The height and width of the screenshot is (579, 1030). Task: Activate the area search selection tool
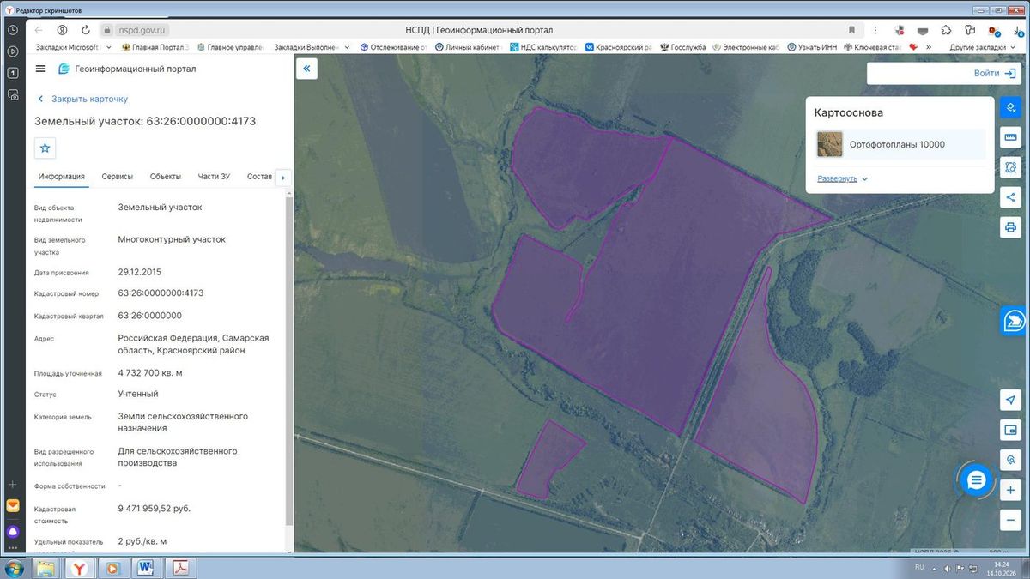1010,167
